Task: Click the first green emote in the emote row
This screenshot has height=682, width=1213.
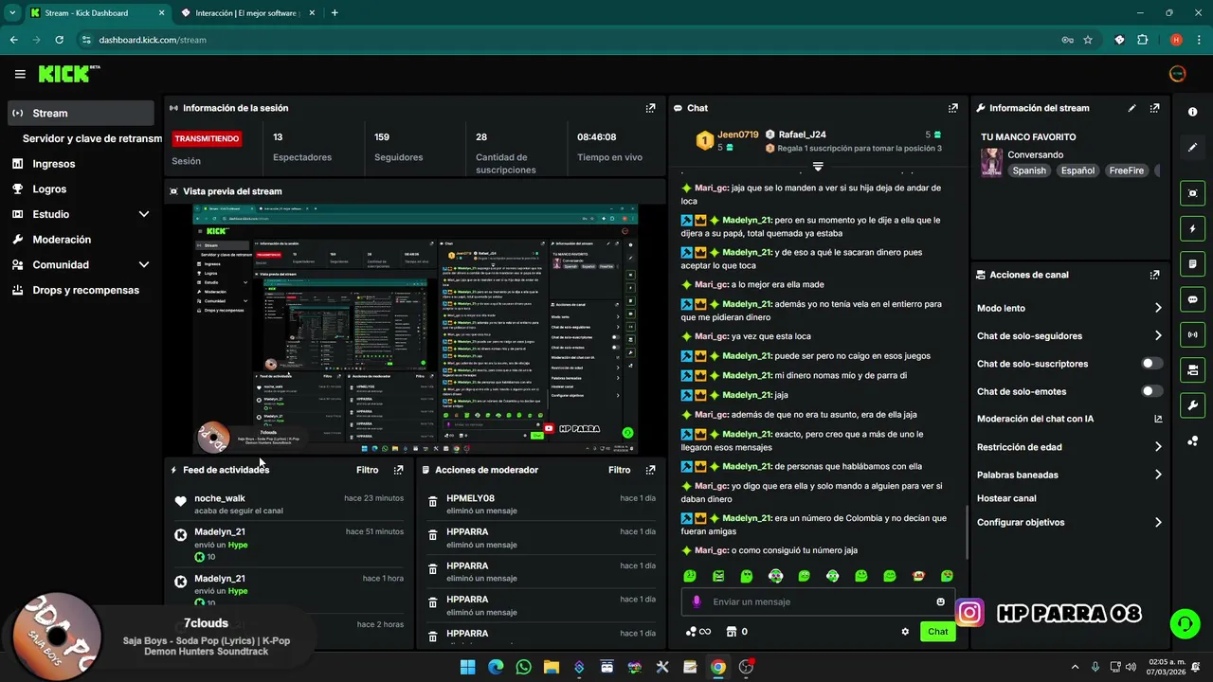Action: (690, 576)
